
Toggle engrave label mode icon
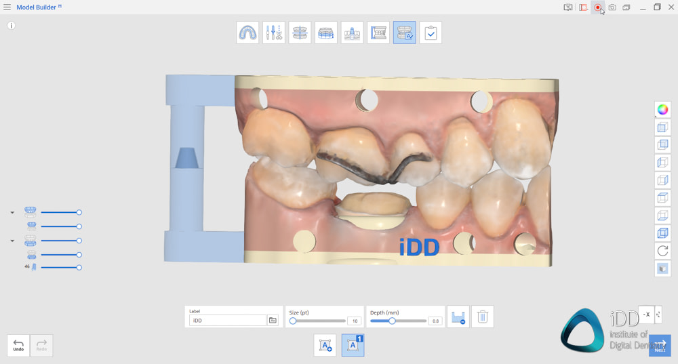[x=458, y=317]
